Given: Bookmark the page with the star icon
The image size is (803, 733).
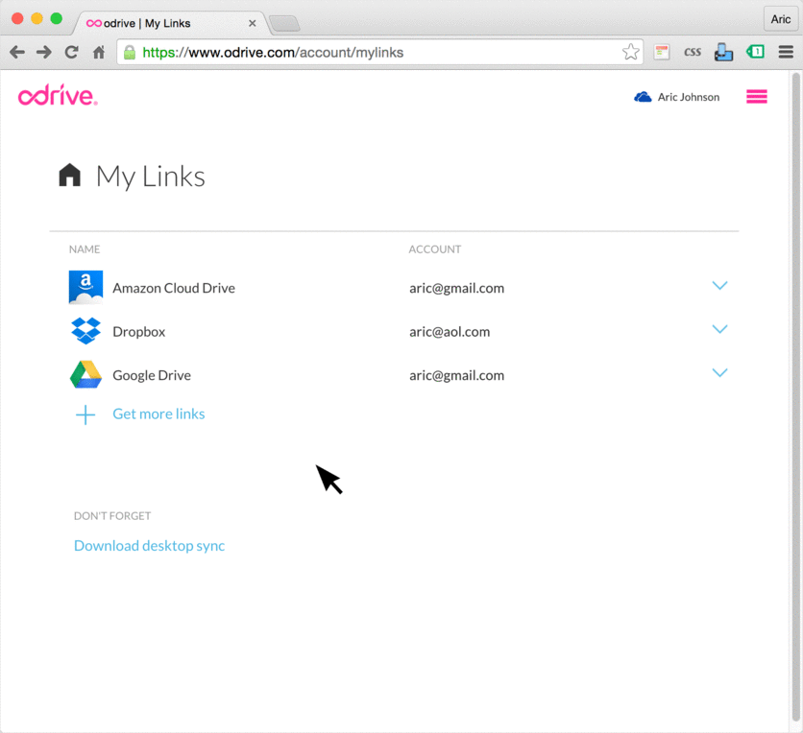Looking at the screenshot, I should tap(630, 52).
